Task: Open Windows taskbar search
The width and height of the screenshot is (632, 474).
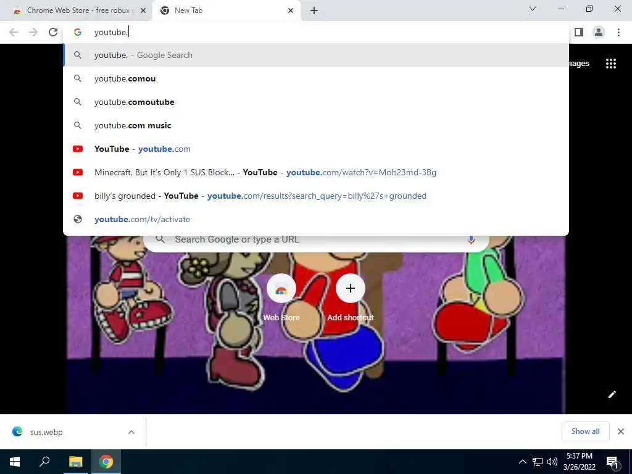Action: [44, 462]
